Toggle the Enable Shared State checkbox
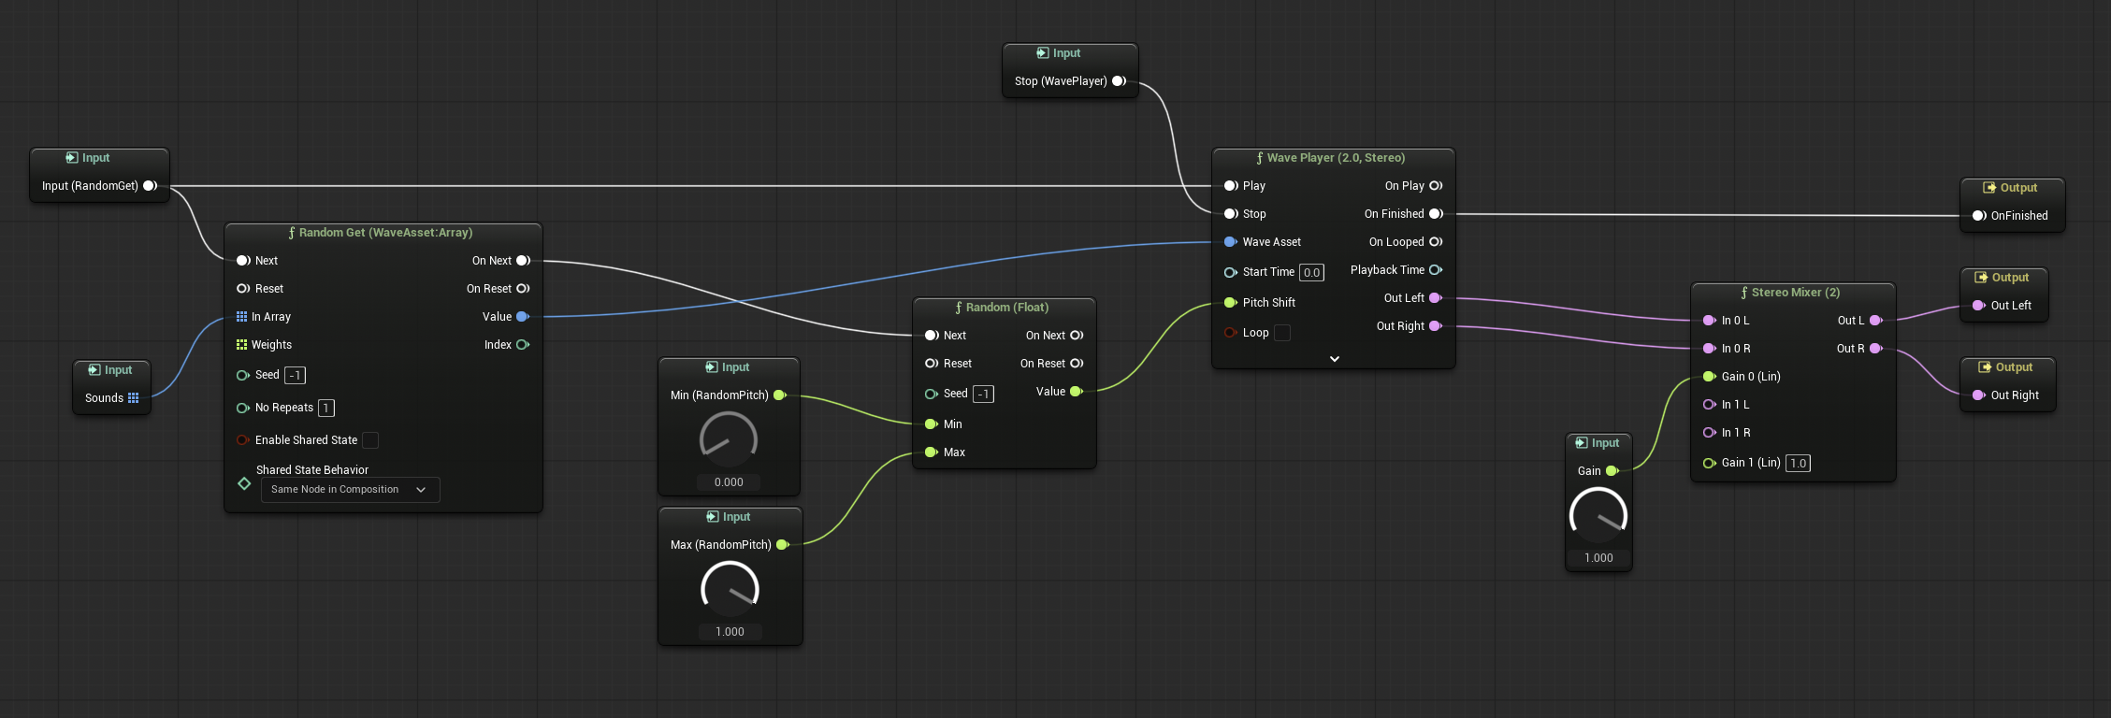Image resolution: width=2111 pixels, height=718 pixels. point(370,440)
